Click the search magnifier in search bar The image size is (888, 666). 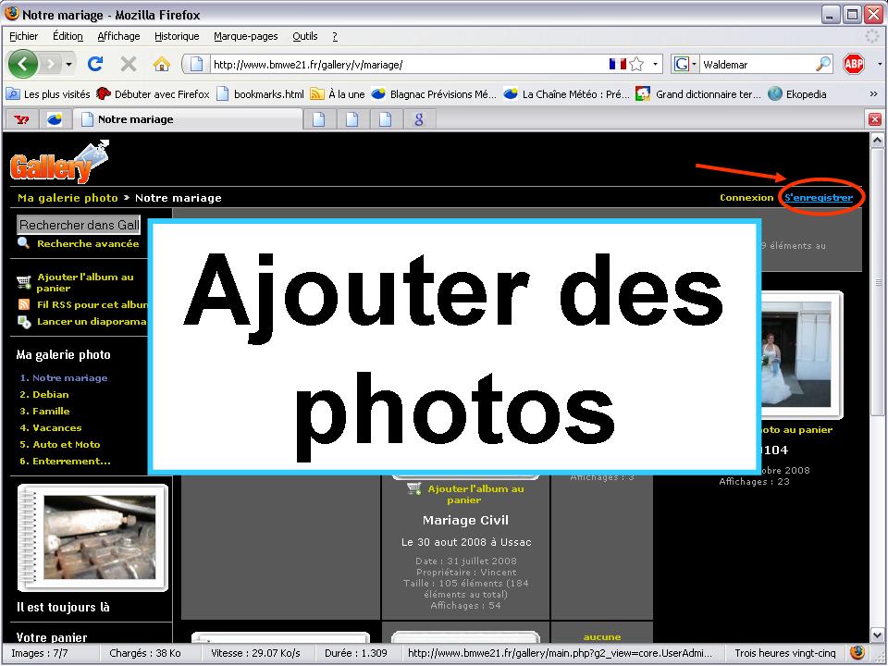tap(822, 64)
